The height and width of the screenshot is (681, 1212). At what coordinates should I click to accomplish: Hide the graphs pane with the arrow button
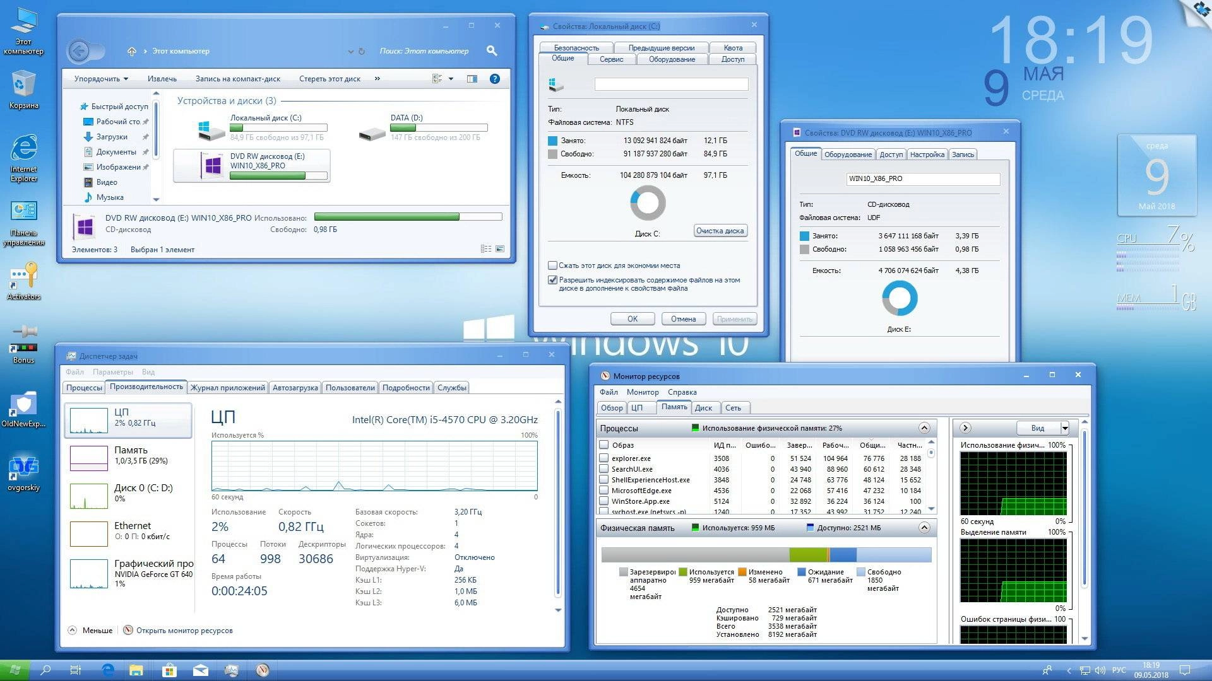click(x=965, y=428)
